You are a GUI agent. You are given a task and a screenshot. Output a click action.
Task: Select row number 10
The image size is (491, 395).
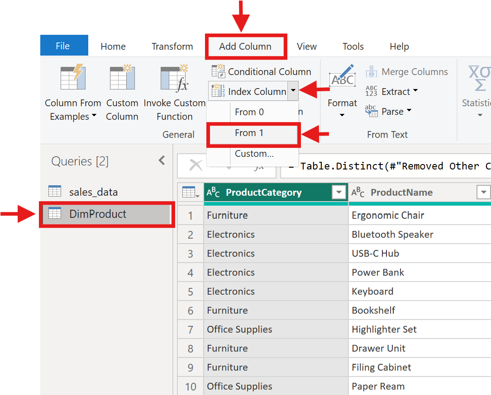point(191,386)
